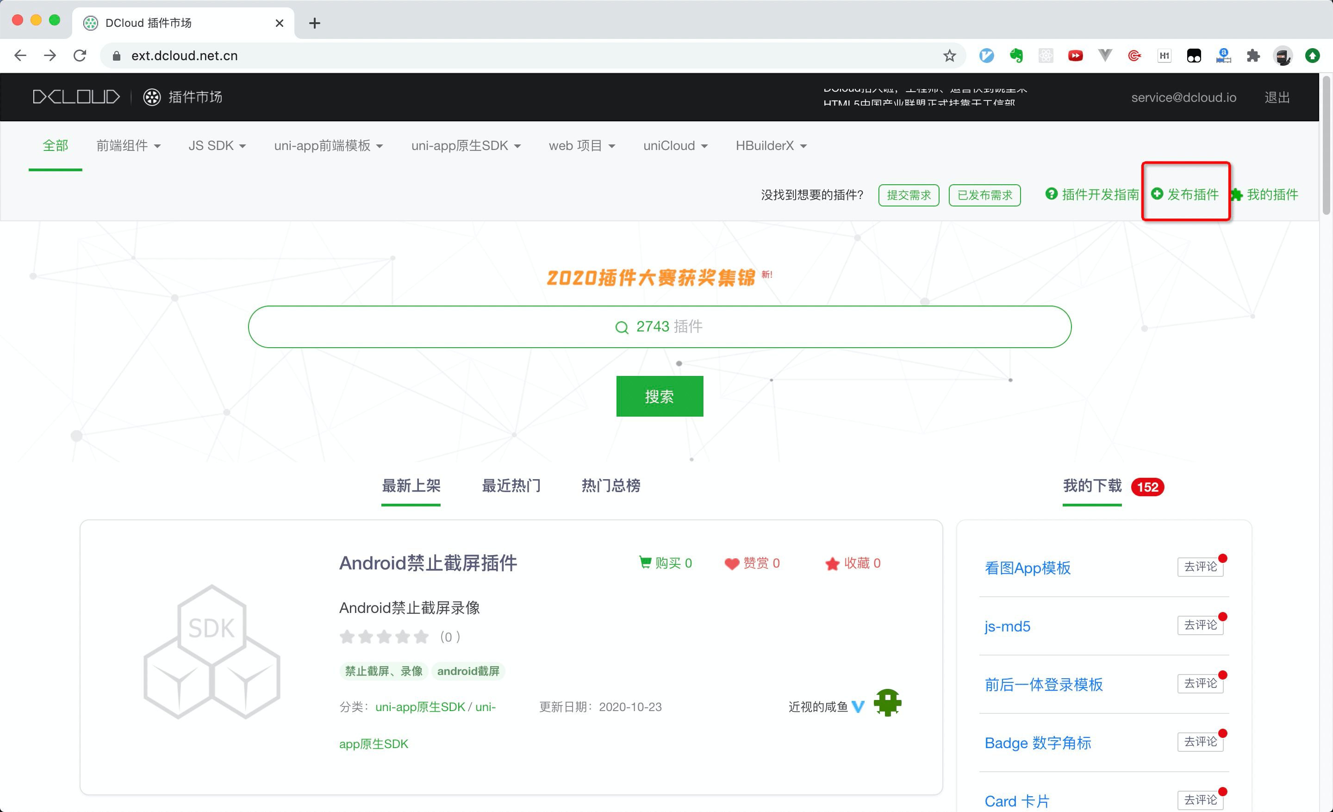The image size is (1333, 812).
Task: Click the blue checkmark extension icon
Action: coord(987,56)
